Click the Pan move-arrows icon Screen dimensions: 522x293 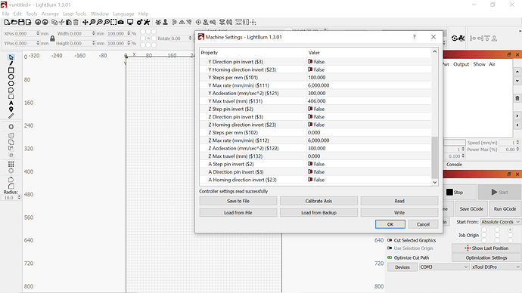coord(85,22)
